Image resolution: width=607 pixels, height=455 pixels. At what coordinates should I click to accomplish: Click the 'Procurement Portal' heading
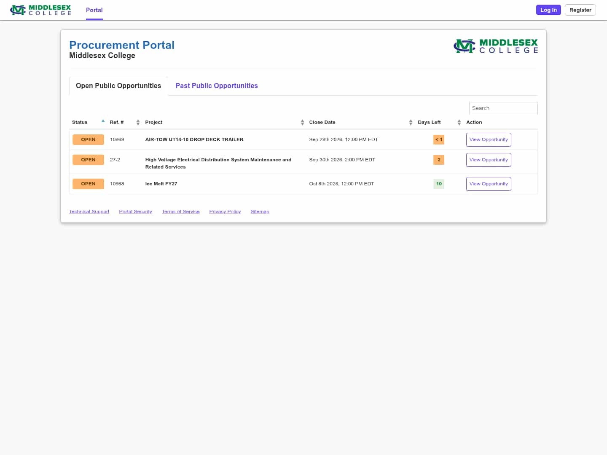122,45
